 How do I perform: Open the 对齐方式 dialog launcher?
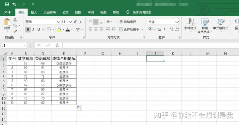tap(144, 37)
